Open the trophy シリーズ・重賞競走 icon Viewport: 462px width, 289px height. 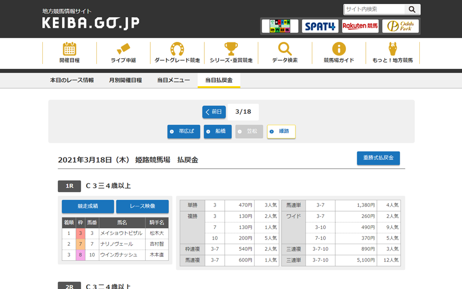coord(231,49)
